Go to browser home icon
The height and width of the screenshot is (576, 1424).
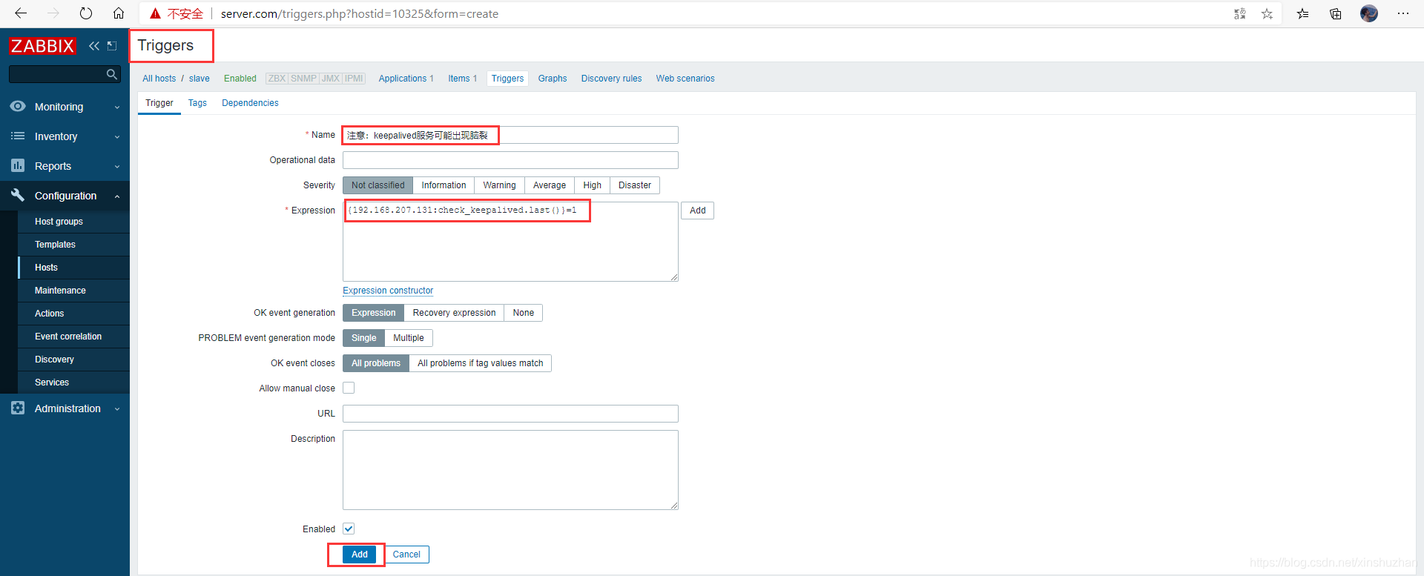tap(119, 13)
